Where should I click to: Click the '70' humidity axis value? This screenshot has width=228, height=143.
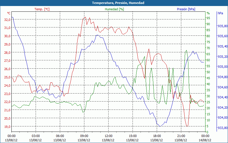(x=208, y=48)
